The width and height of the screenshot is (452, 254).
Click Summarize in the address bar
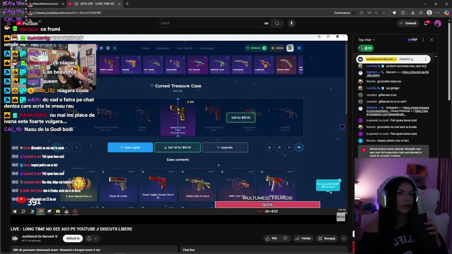pos(342,13)
